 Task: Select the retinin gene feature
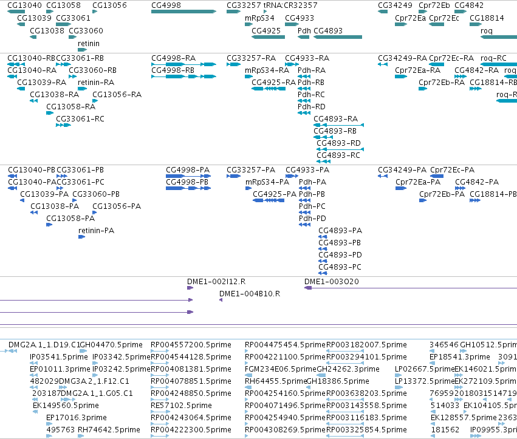pyautogui.click(x=82, y=50)
